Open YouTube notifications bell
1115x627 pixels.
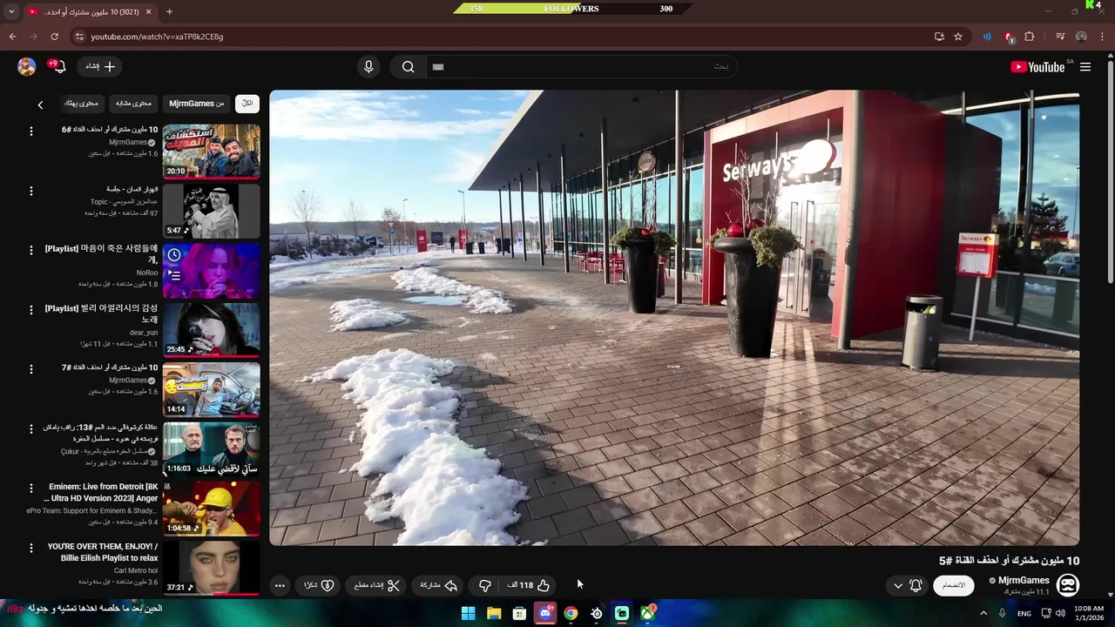(58, 66)
